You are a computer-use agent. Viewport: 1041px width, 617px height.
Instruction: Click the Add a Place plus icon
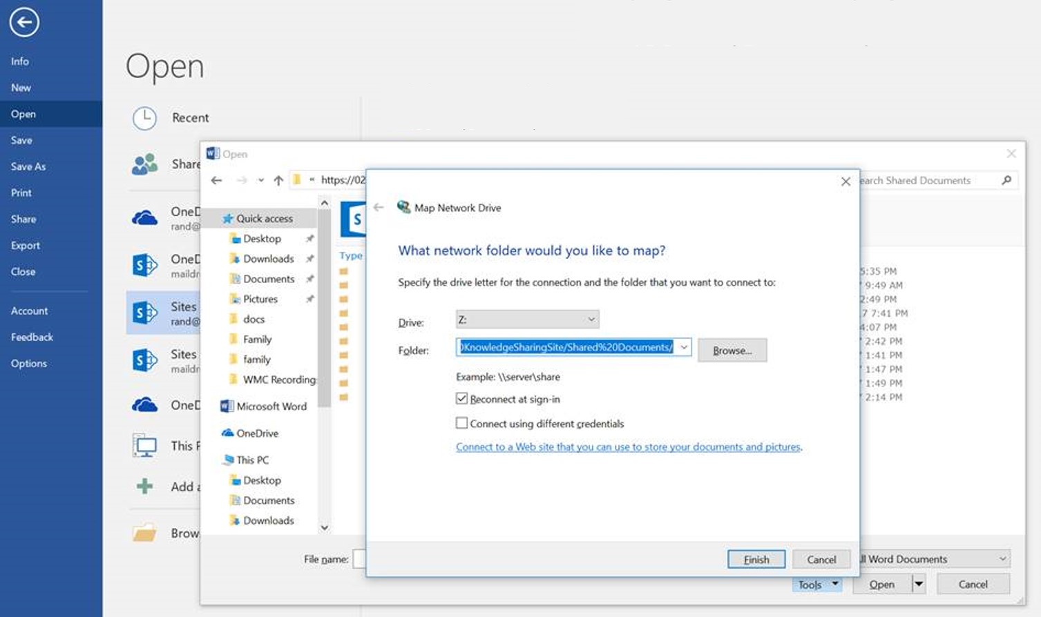[144, 487]
